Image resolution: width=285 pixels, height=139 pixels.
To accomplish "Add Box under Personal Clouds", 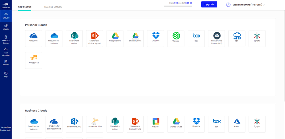I will pos(196,39).
